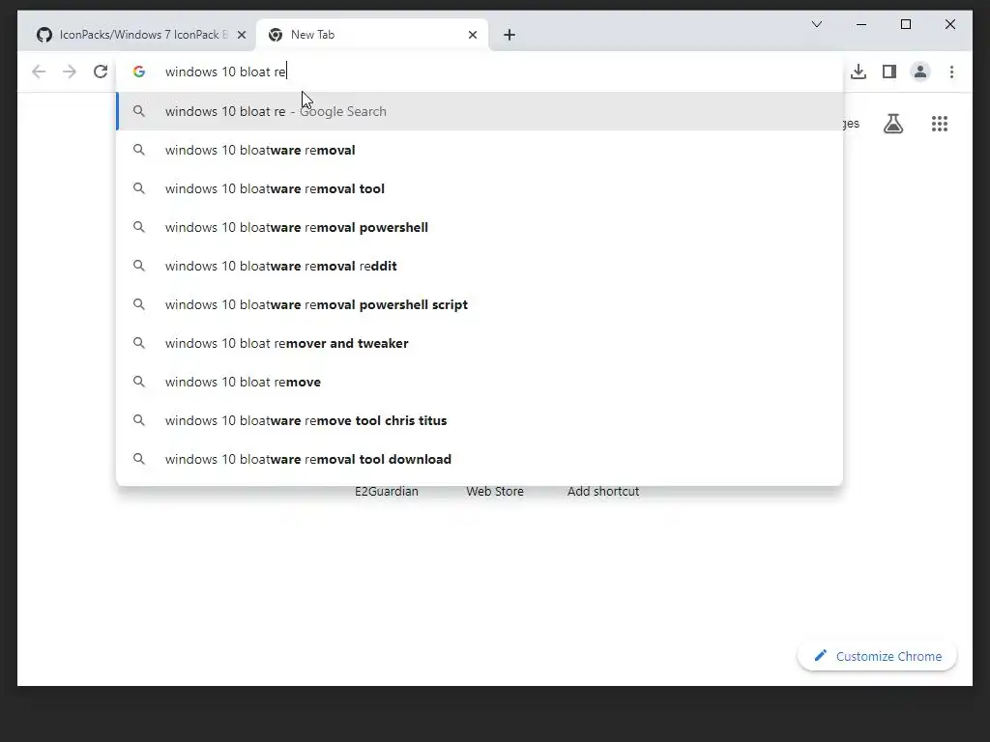The width and height of the screenshot is (990, 742).
Task: Pick 'windows 10 bloatware removal tool' suggestion
Action: coord(480,188)
